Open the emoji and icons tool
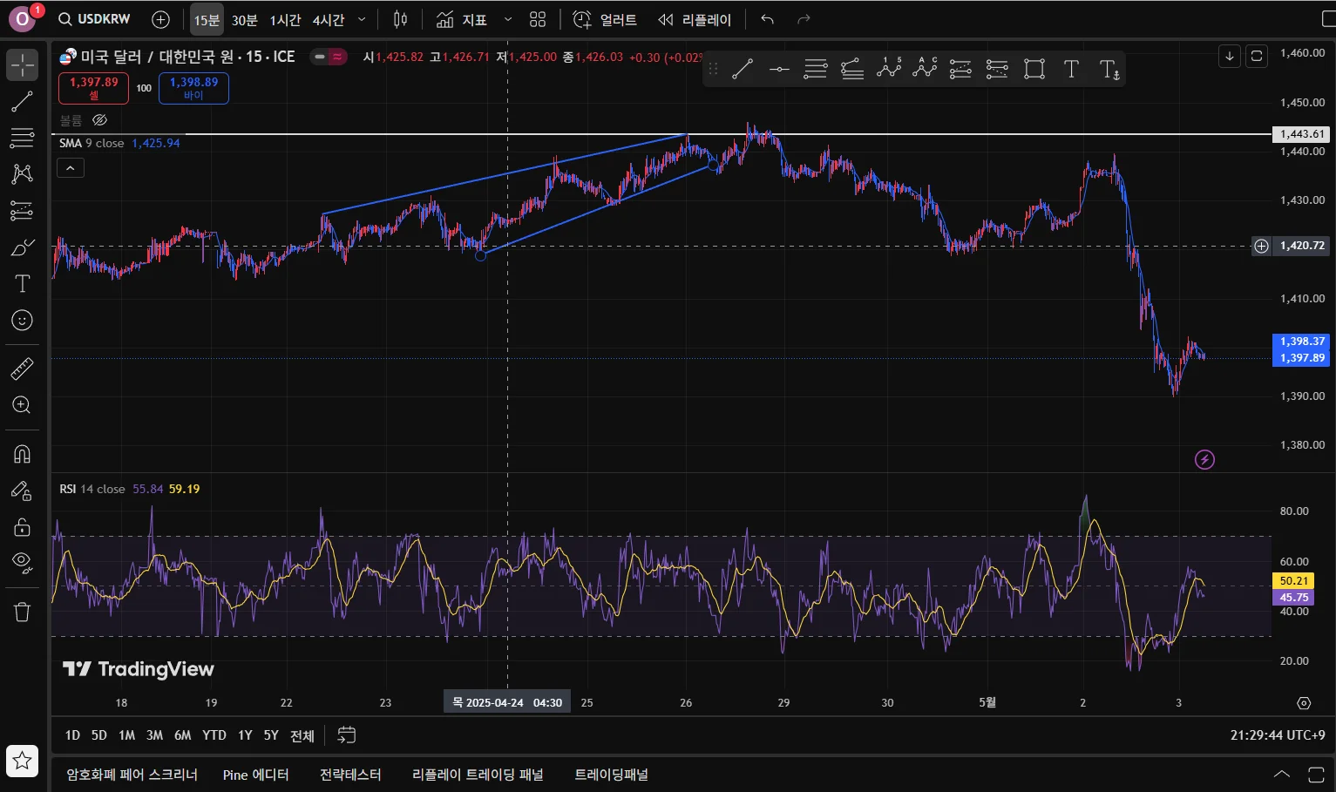 click(x=23, y=321)
